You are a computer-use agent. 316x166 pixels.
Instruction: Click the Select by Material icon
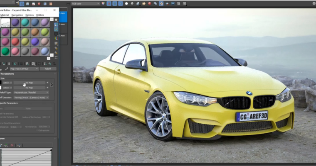pos(56,53)
